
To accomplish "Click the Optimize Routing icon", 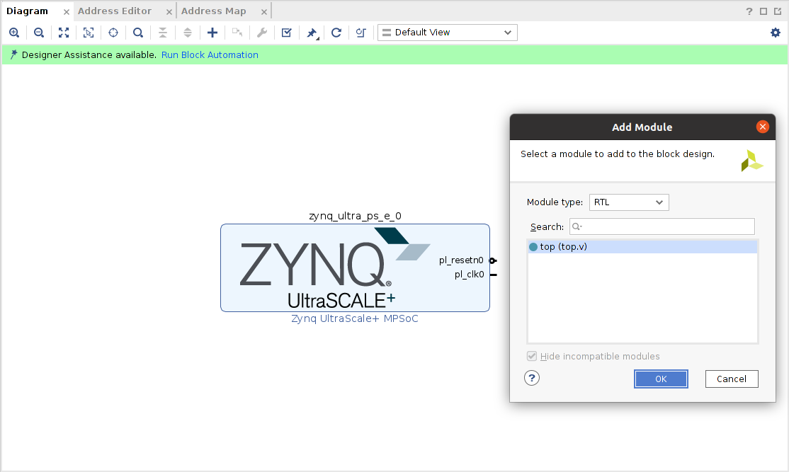I will click(361, 33).
